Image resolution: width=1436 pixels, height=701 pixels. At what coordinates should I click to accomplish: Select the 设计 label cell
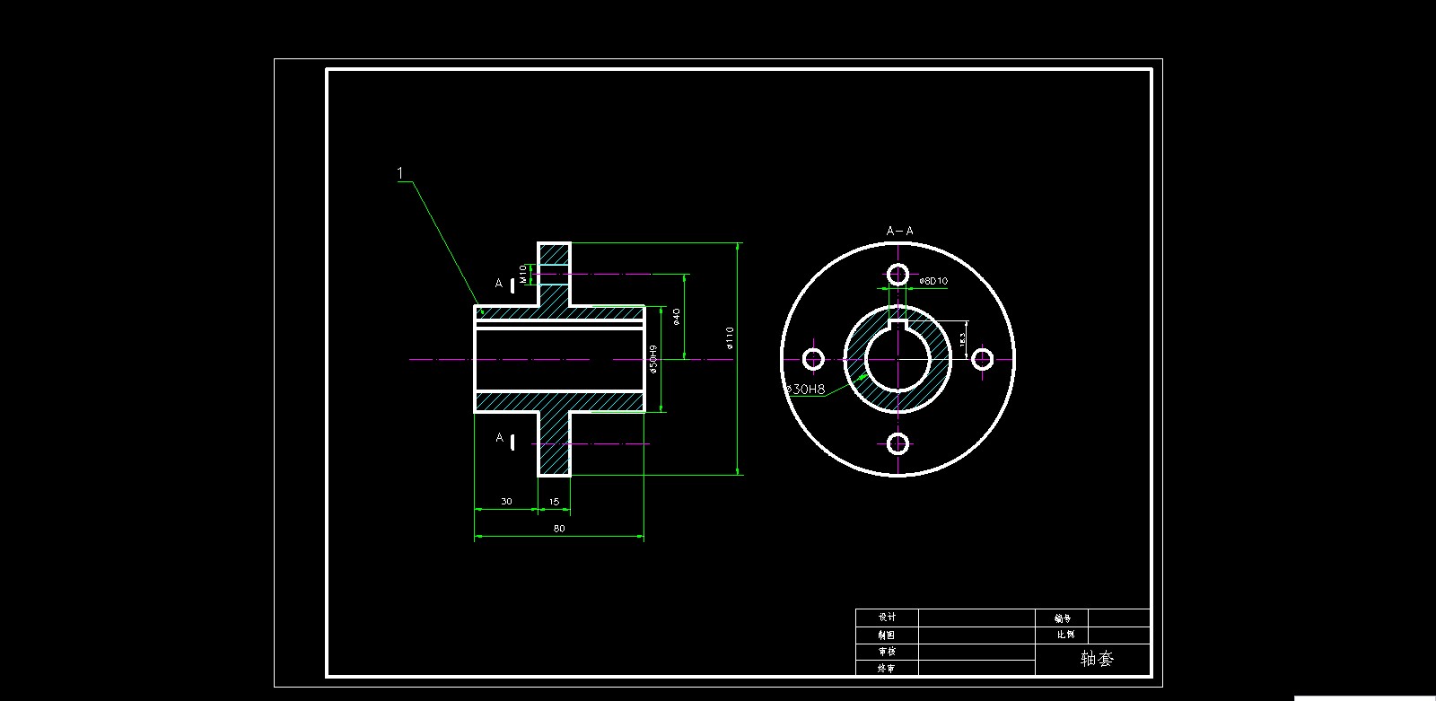point(887,618)
